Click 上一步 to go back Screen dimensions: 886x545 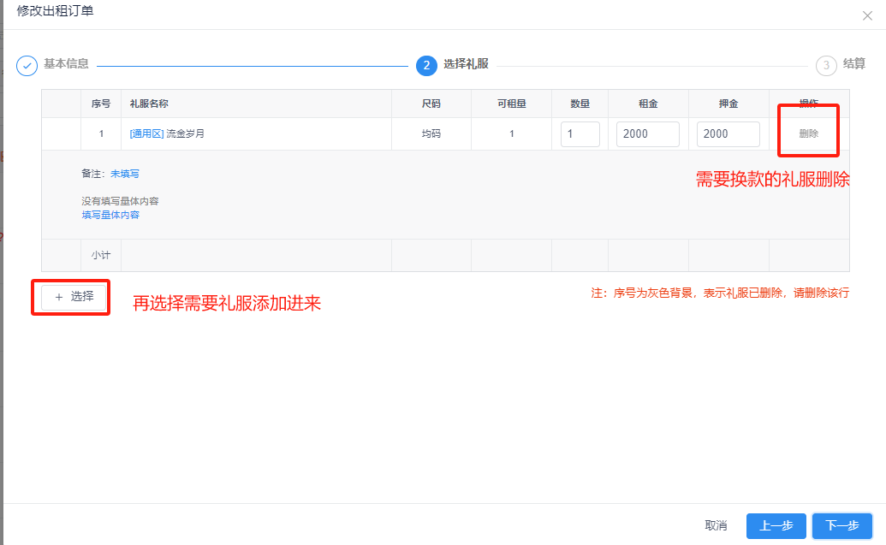(776, 525)
